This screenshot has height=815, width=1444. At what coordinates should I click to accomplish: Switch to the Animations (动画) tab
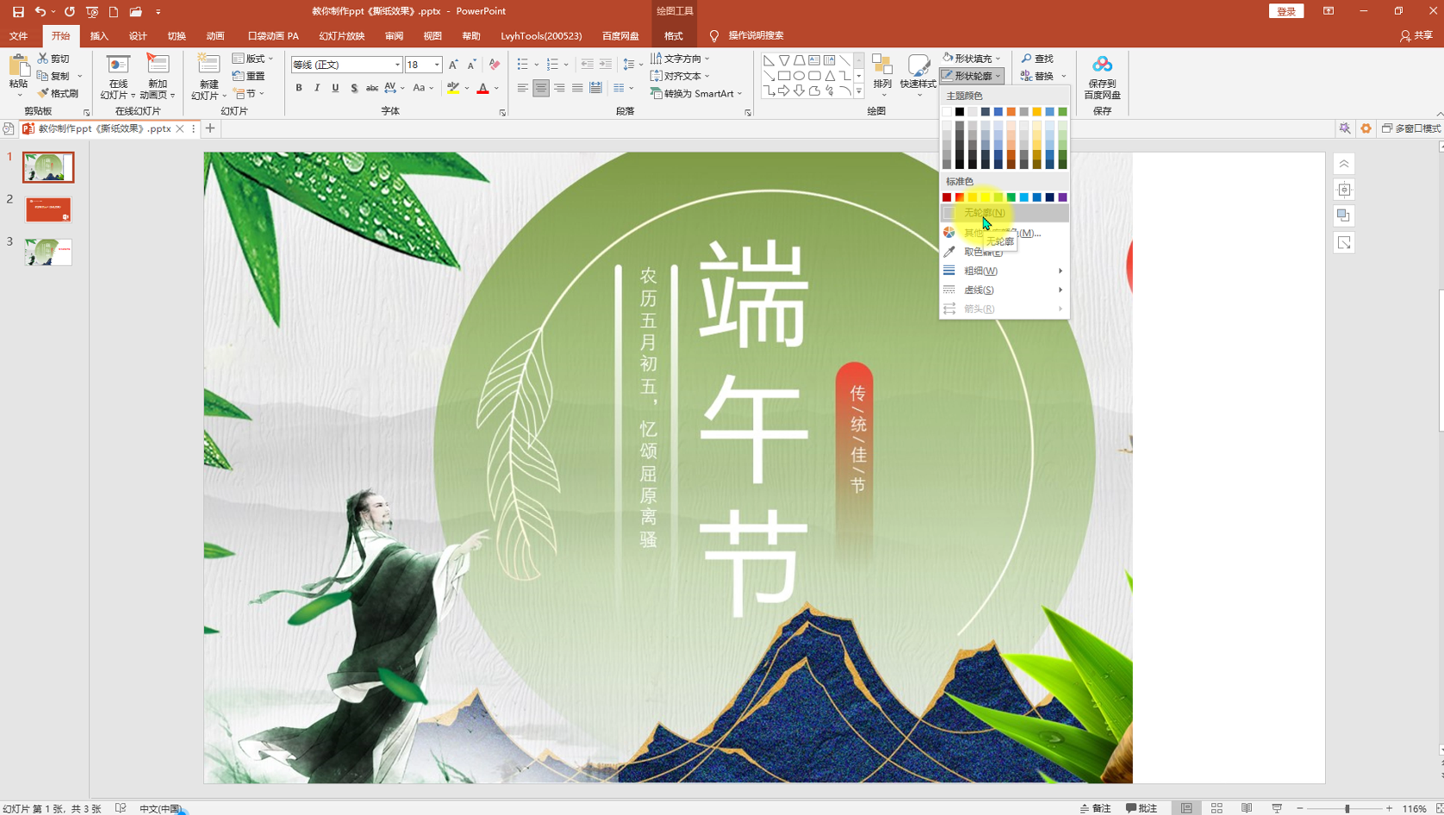pyautogui.click(x=215, y=36)
